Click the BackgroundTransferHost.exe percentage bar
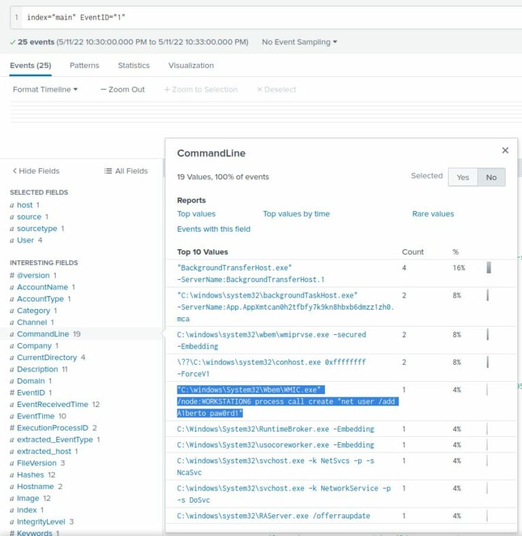 (489, 268)
